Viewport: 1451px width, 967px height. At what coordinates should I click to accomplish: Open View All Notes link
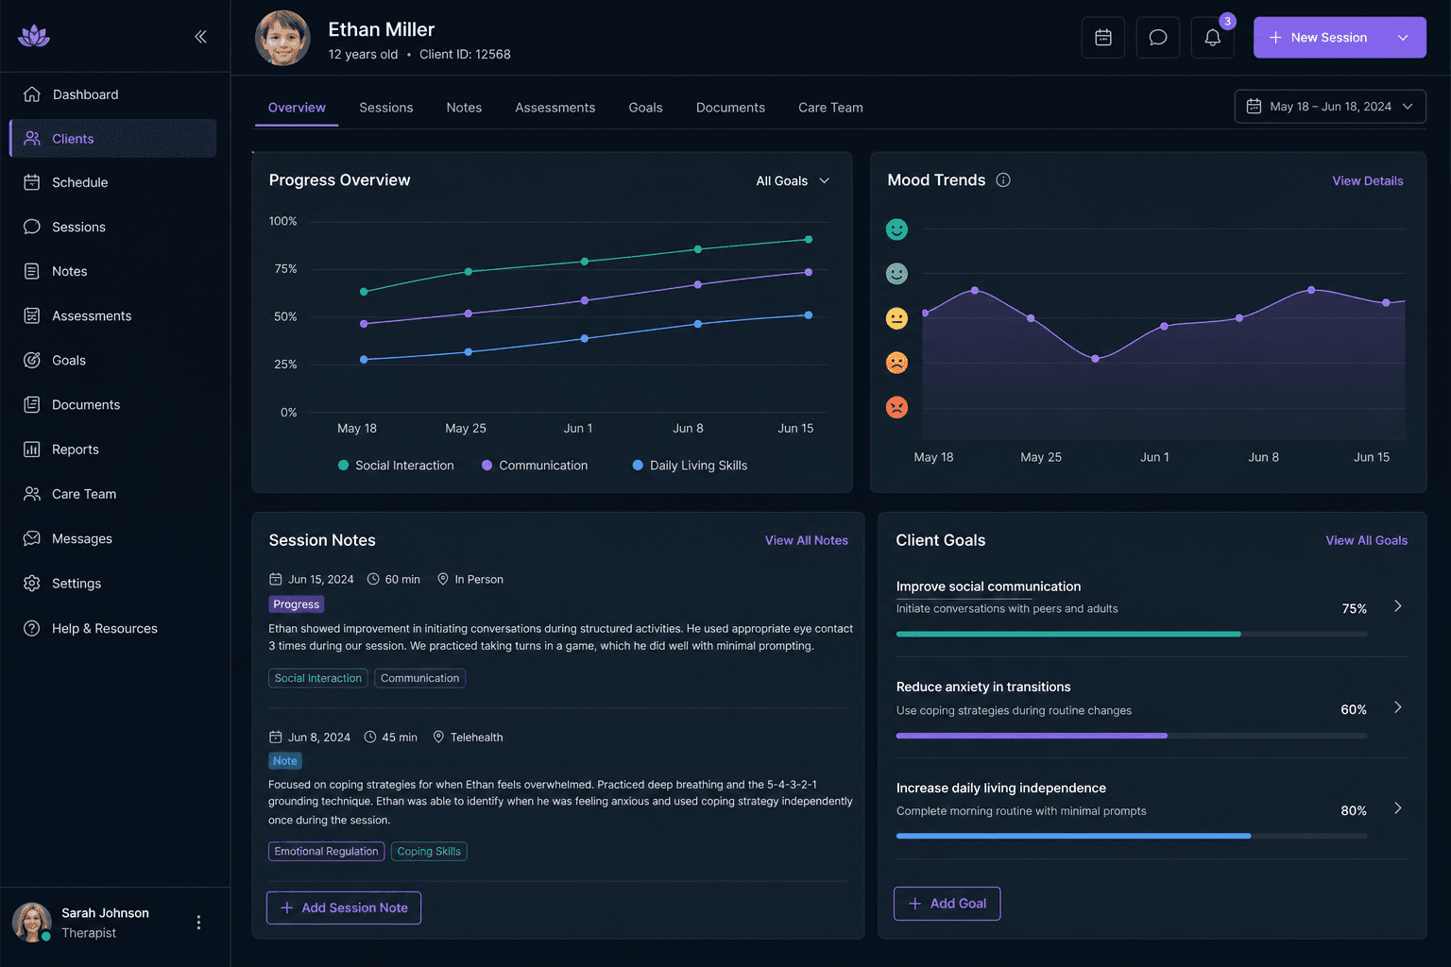tap(807, 540)
